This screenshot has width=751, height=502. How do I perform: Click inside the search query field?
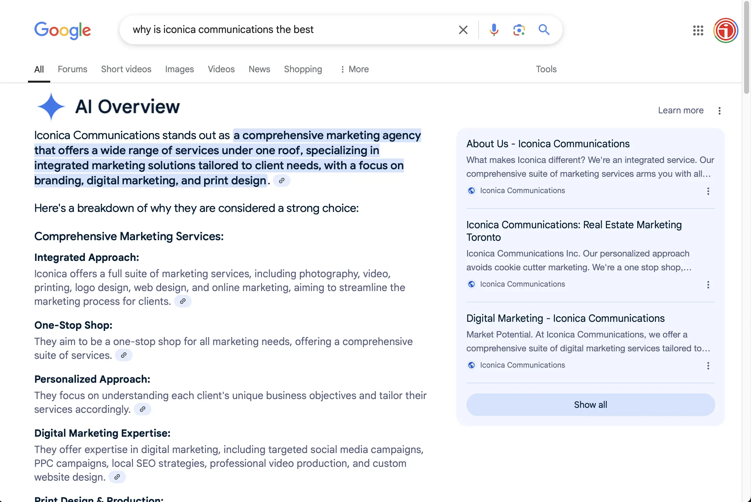[288, 30]
